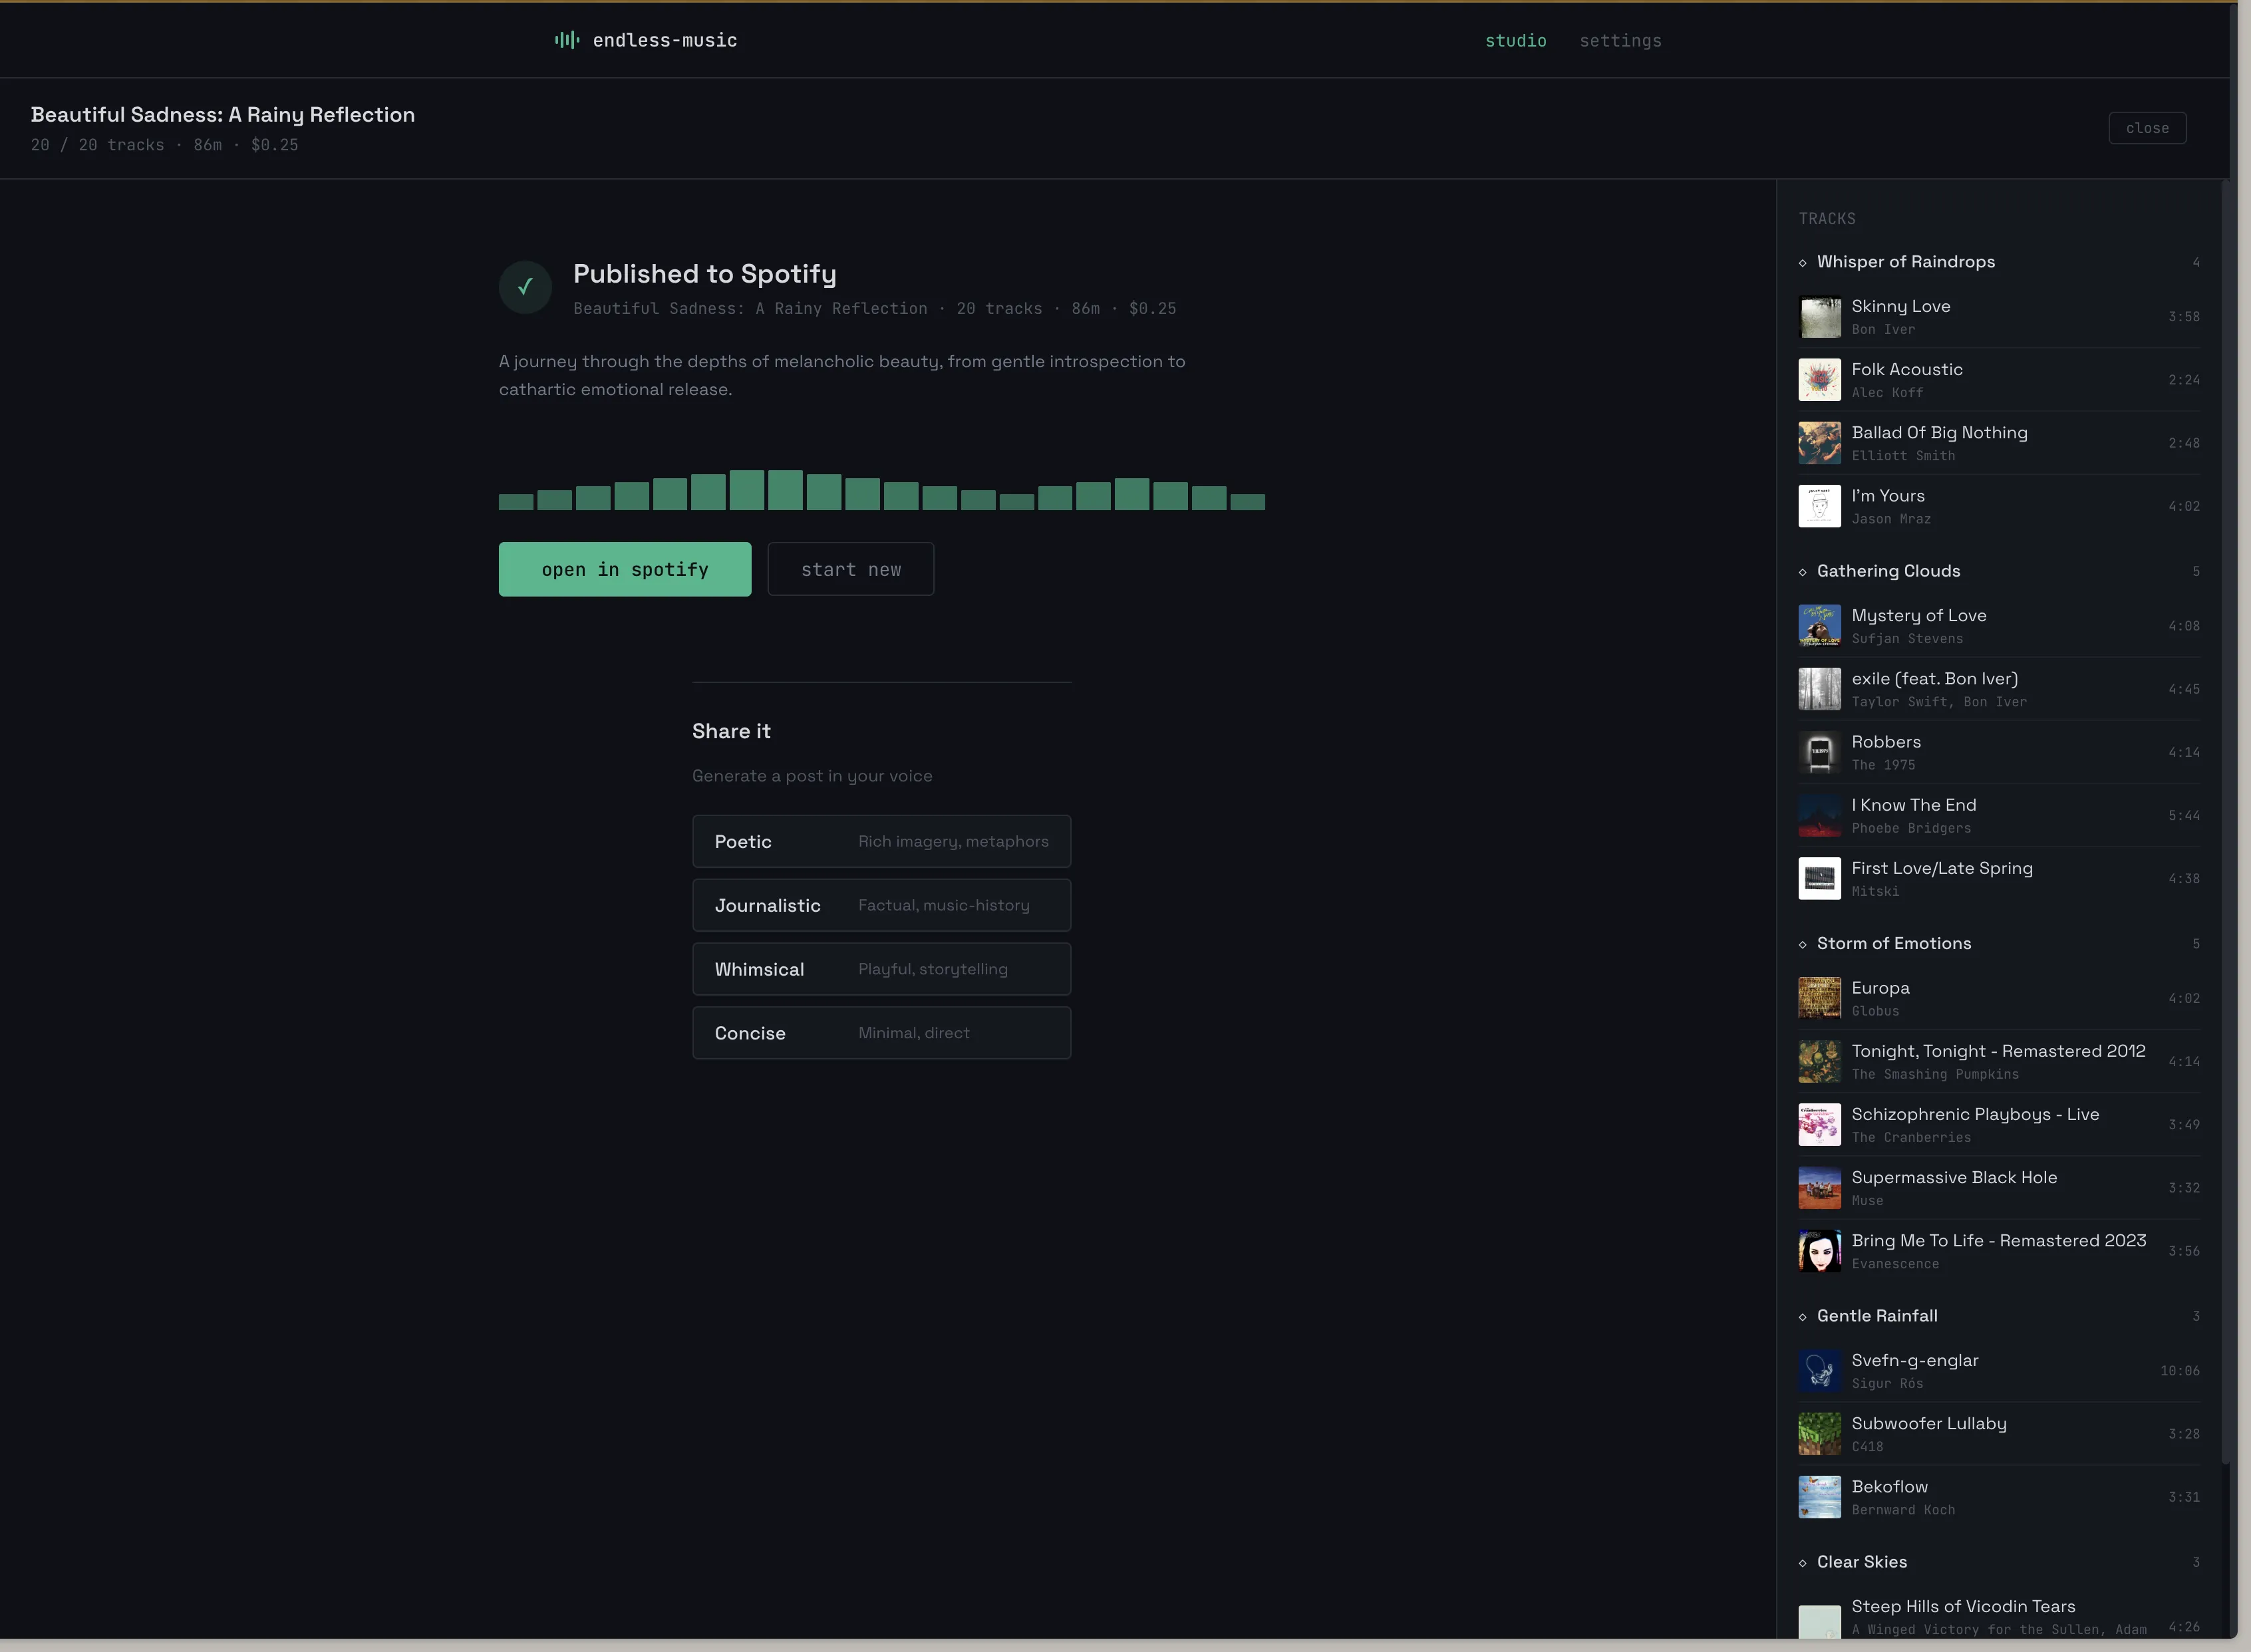Start a new playlist

point(850,568)
